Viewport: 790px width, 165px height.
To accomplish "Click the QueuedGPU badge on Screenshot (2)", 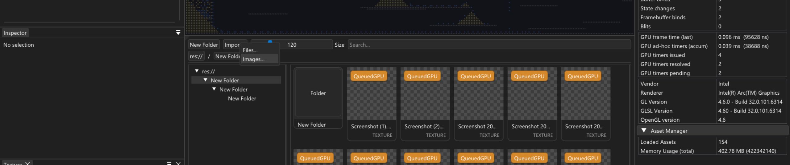I will click(x=422, y=76).
